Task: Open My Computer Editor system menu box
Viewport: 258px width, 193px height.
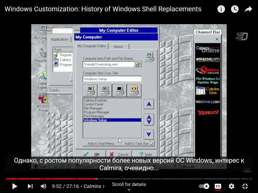Action: pyautogui.click(x=77, y=30)
